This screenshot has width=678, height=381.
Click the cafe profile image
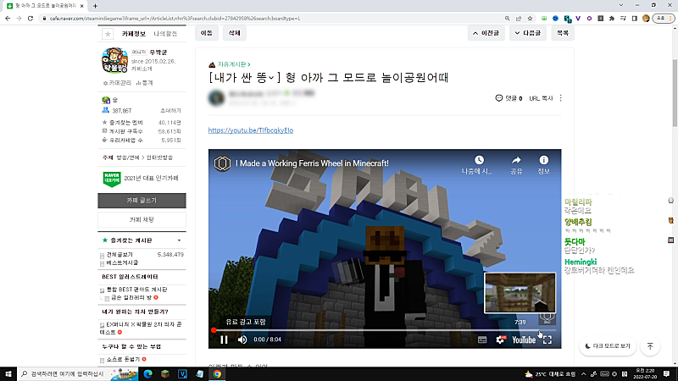[115, 60]
